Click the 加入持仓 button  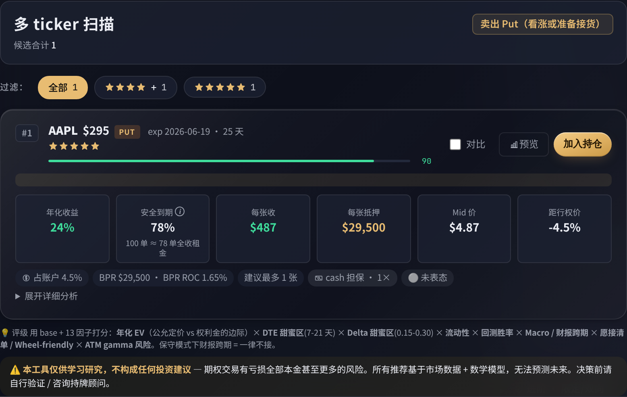[583, 144]
